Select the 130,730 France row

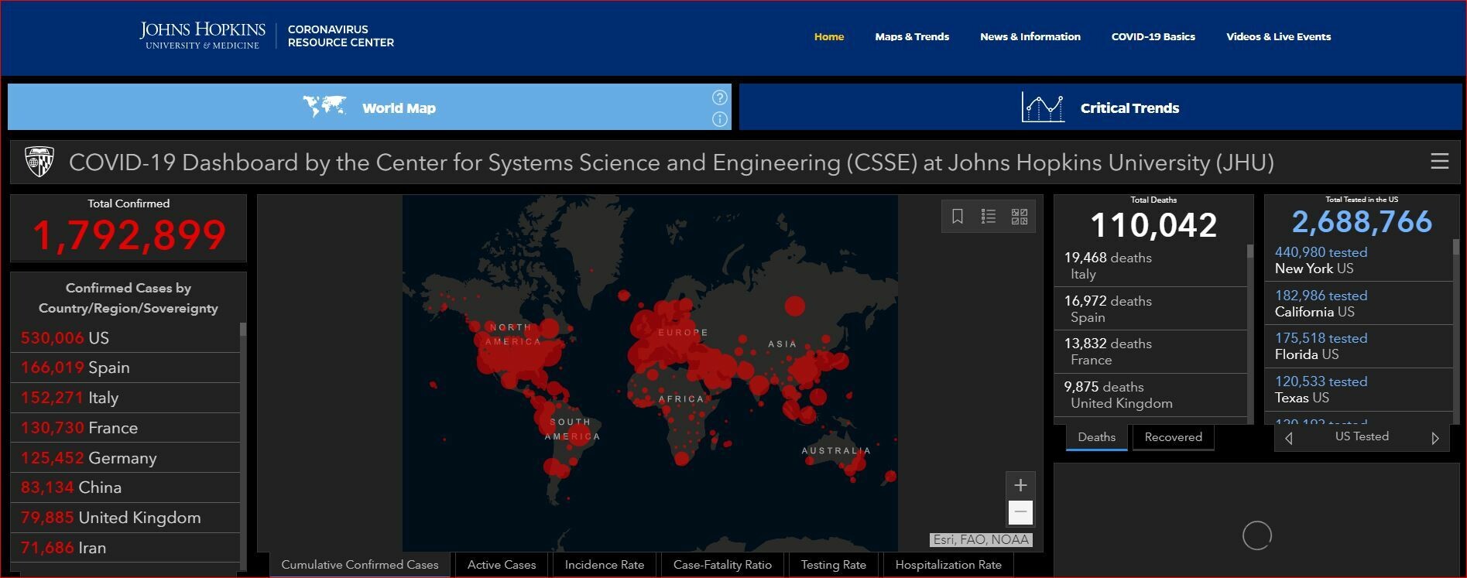tap(125, 428)
